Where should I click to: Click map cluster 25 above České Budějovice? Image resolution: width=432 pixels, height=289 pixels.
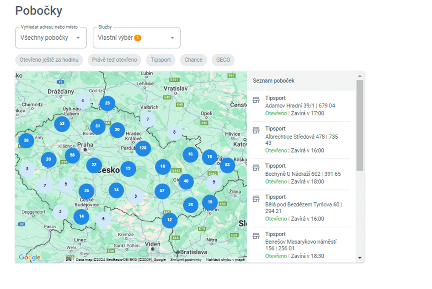[86, 191]
